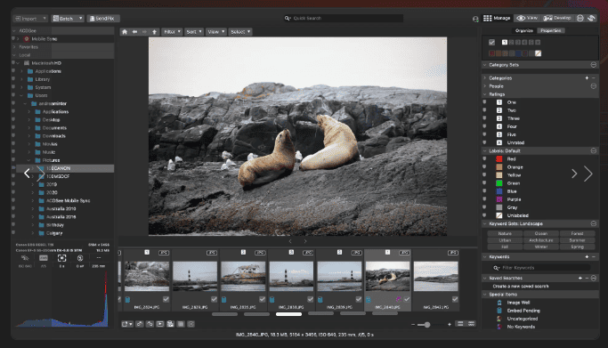Open the Saved Searches settings icon

coord(593,278)
